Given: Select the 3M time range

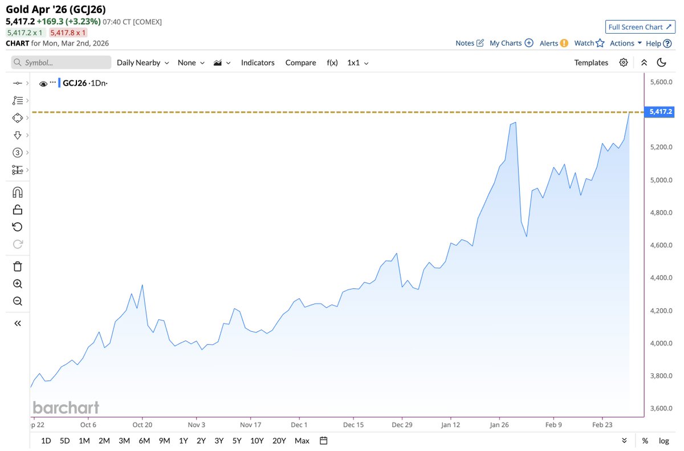Looking at the screenshot, I should tap(124, 441).
